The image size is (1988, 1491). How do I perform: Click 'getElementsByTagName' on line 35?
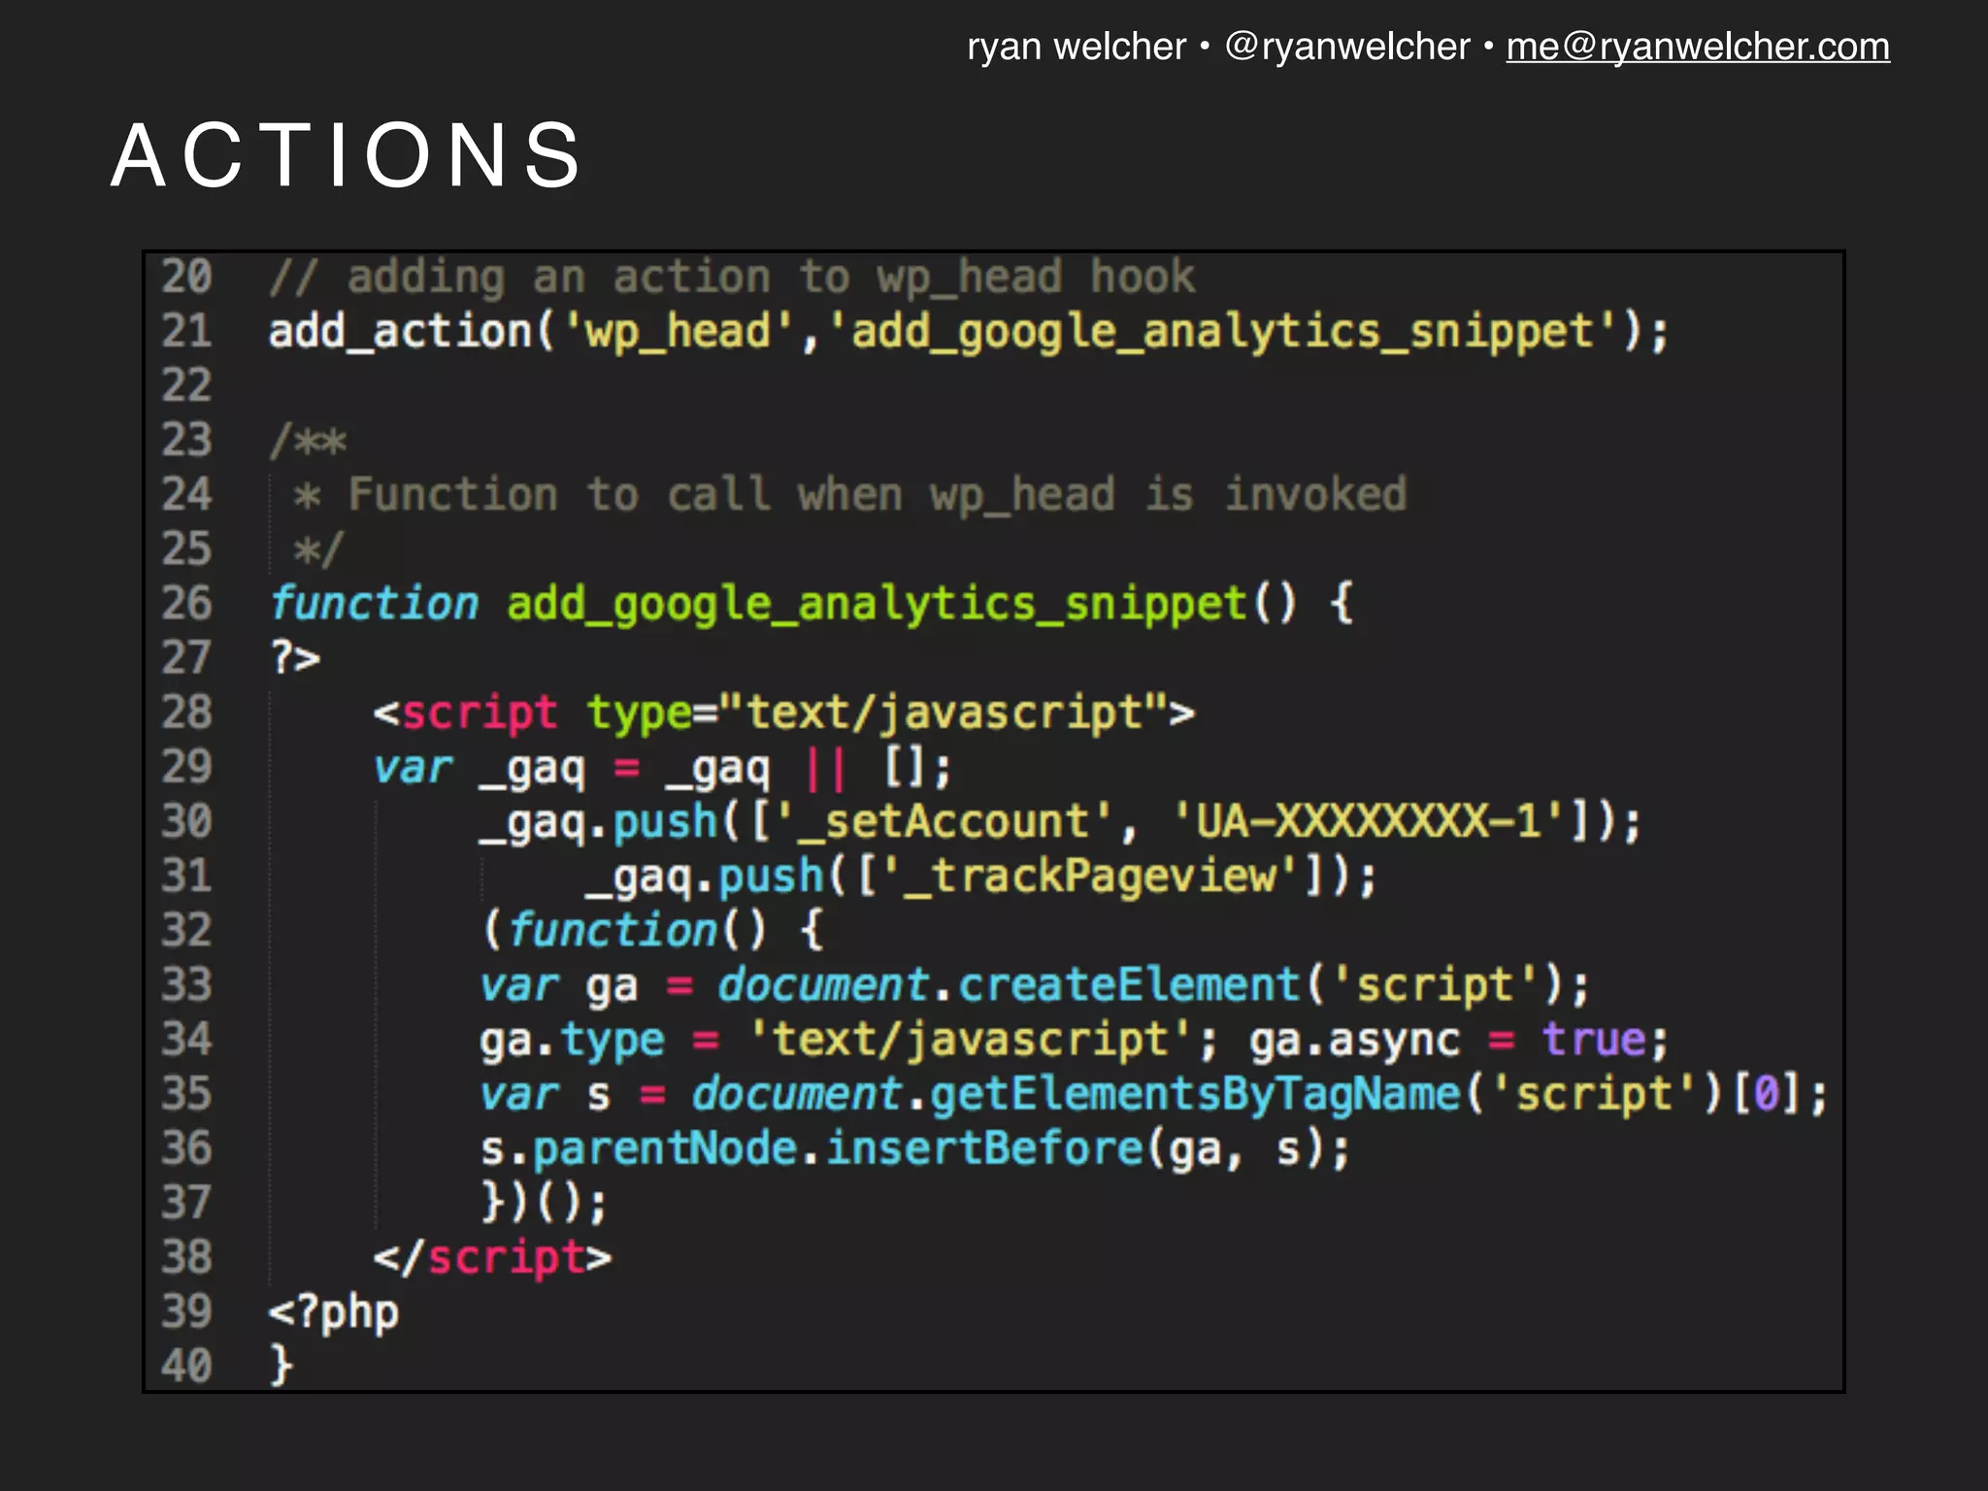point(1195,1095)
